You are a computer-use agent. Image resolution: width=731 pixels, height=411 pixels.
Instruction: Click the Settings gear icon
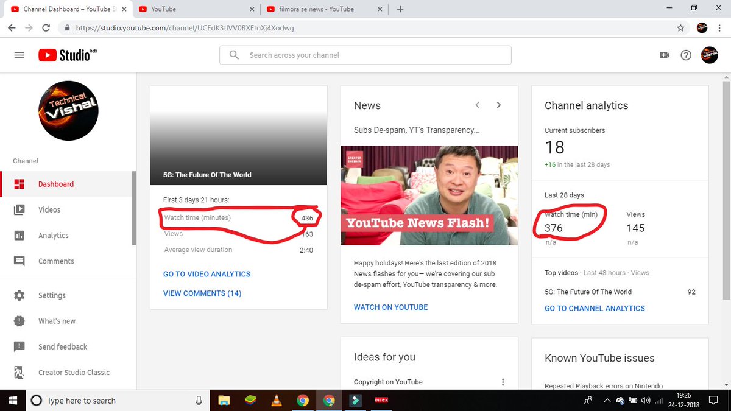click(x=19, y=295)
